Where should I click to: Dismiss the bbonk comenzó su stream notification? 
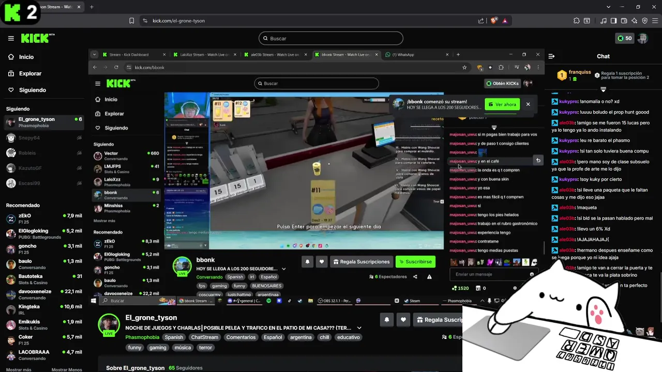pos(528,104)
